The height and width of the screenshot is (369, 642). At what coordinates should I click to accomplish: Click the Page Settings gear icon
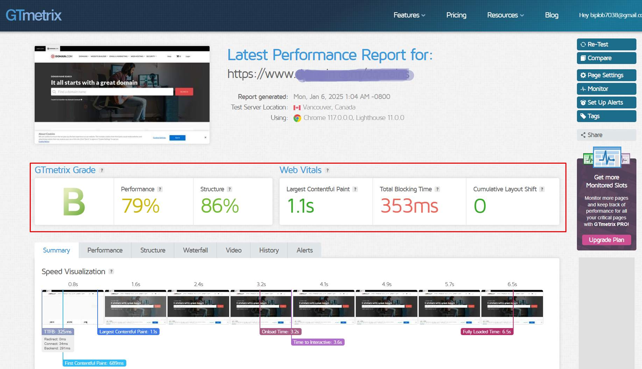pos(583,75)
